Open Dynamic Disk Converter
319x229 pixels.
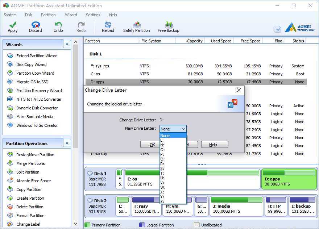coord(37,108)
